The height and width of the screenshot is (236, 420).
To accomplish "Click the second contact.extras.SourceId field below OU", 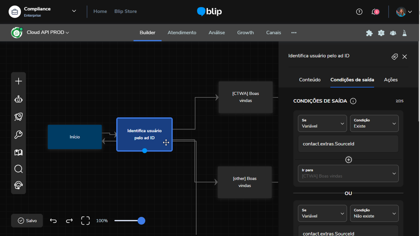I will [348, 231].
